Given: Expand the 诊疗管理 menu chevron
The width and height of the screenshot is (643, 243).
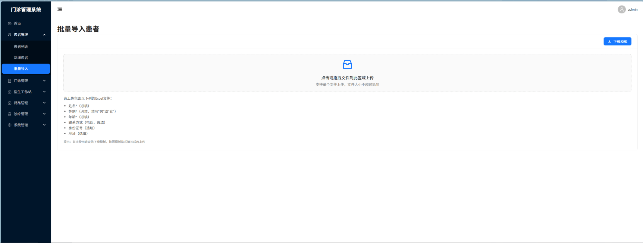Looking at the screenshot, I should pyautogui.click(x=44, y=114).
